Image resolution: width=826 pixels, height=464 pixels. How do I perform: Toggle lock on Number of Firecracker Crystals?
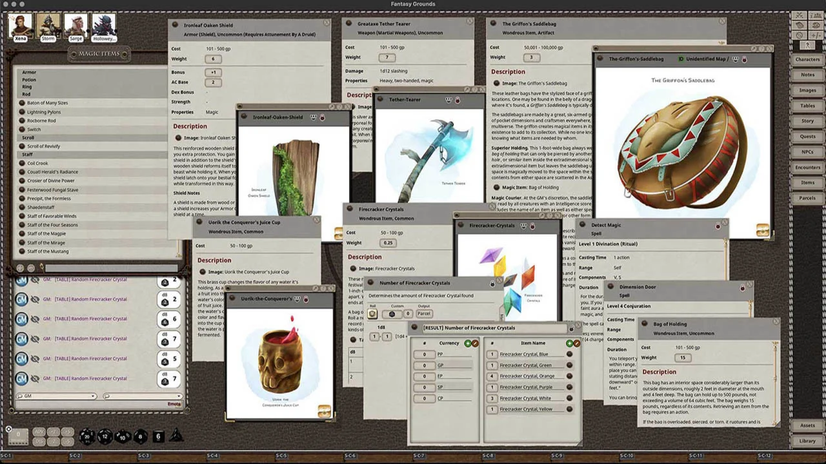tap(492, 283)
